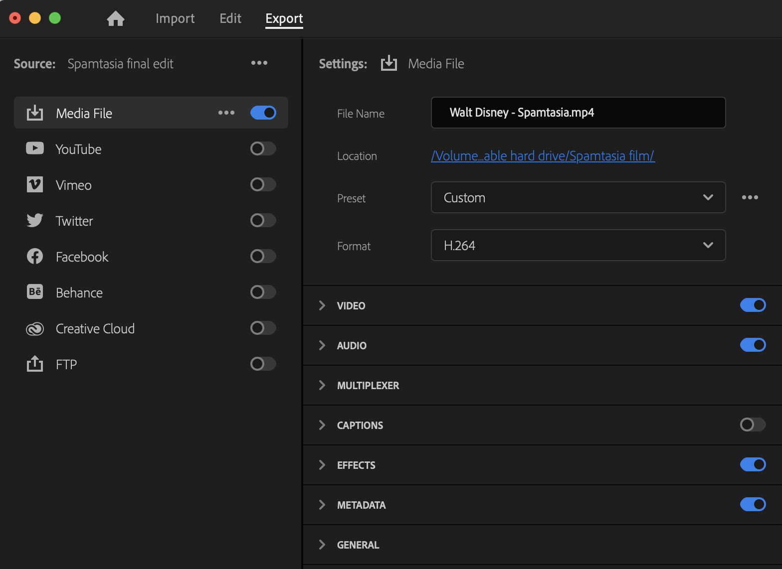Select the Facebook destination label
The image size is (782, 569).
[x=82, y=257]
